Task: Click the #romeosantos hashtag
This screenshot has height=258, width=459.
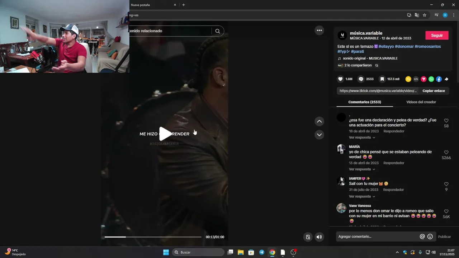Action: pyautogui.click(x=428, y=47)
